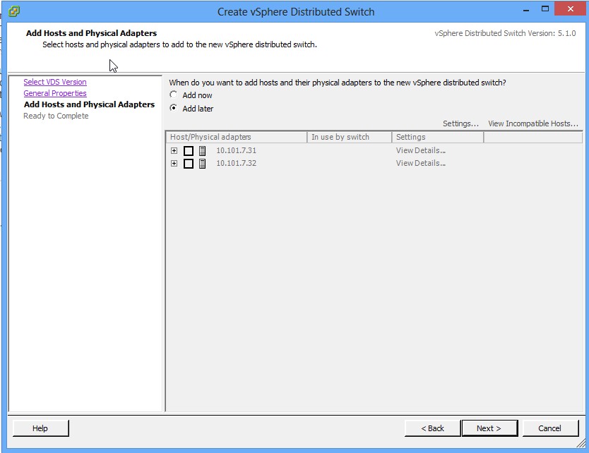Check the box for host 10.101.7.31
This screenshot has width=589, height=453.
tap(189, 151)
